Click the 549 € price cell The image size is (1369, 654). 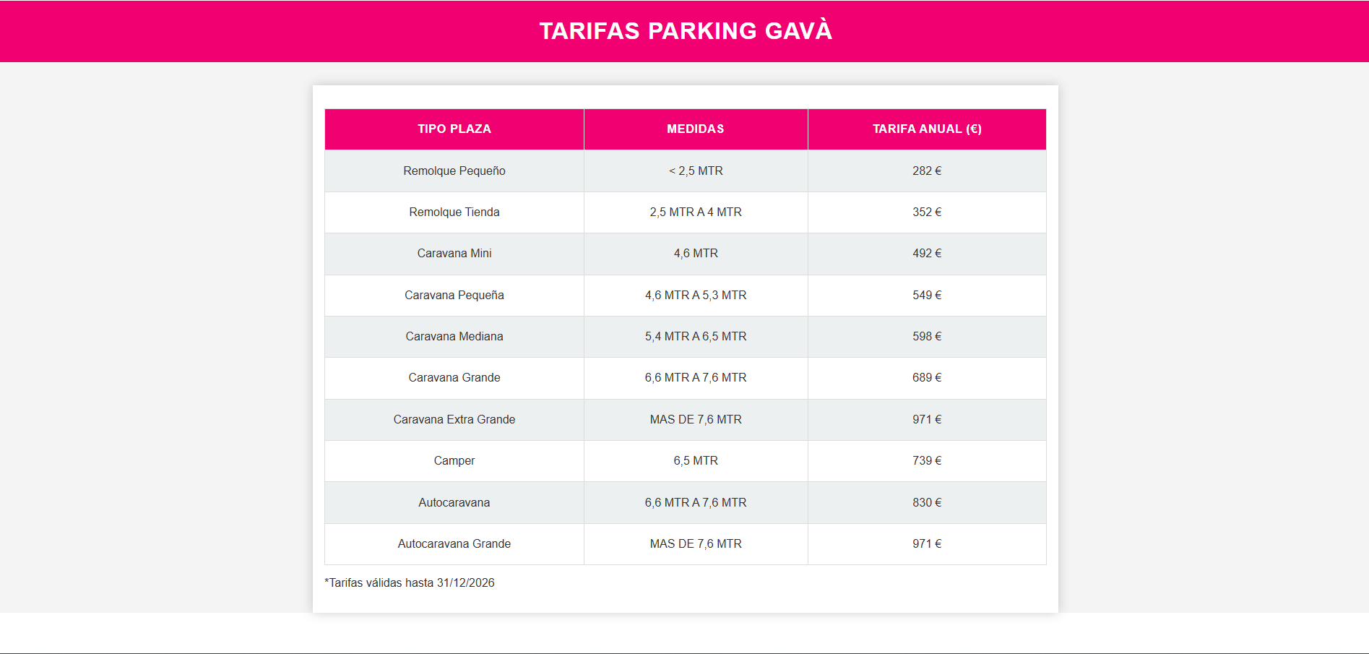pyautogui.click(x=927, y=296)
